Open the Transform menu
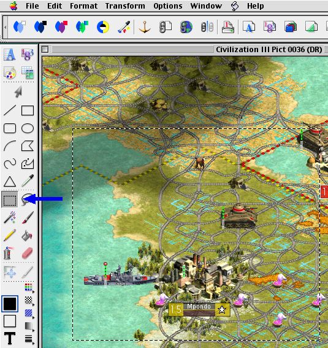Viewport: 328px width, 348px height. [x=125, y=6]
